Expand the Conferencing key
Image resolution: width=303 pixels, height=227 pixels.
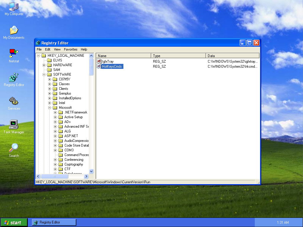coord(55,160)
